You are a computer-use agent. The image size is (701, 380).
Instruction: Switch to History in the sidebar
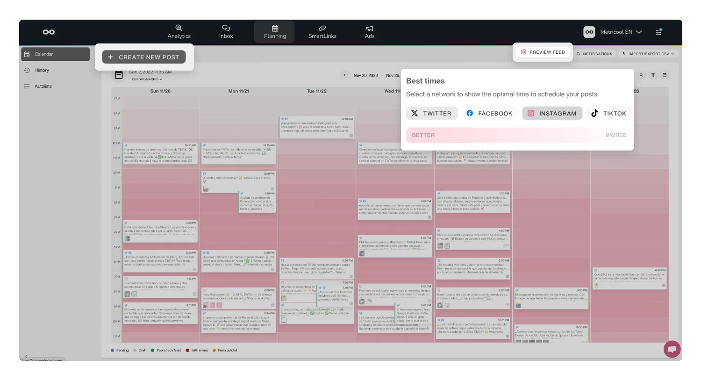tap(42, 70)
